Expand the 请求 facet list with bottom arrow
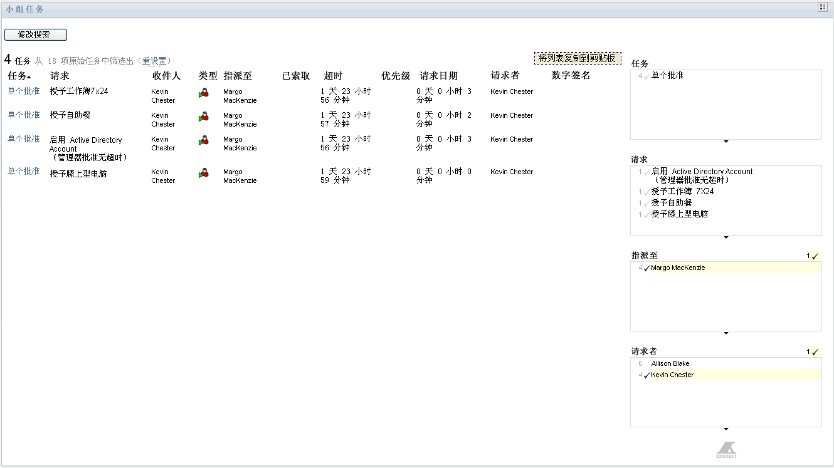Image resolution: width=834 pixels, height=468 pixels. point(726,237)
